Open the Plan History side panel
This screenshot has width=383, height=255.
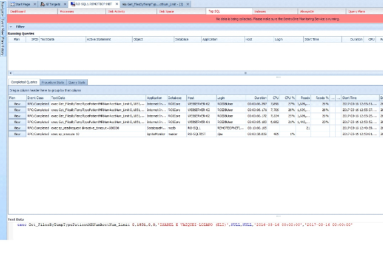point(3,46)
